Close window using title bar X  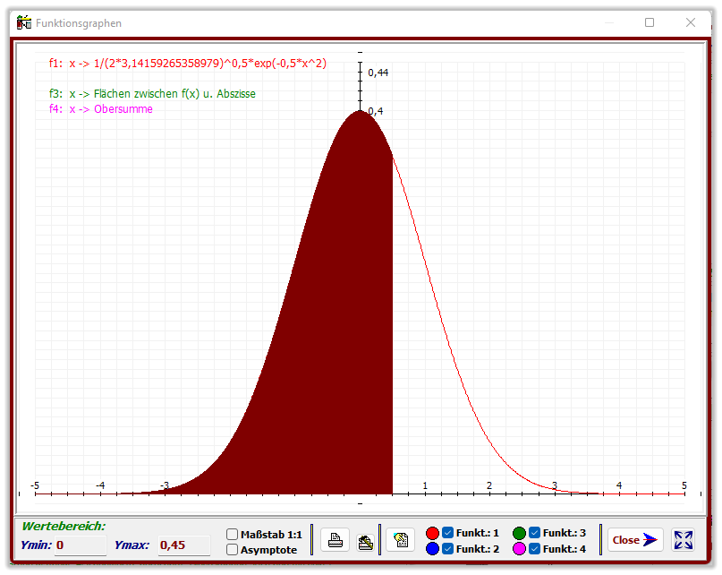pos(691,23)
